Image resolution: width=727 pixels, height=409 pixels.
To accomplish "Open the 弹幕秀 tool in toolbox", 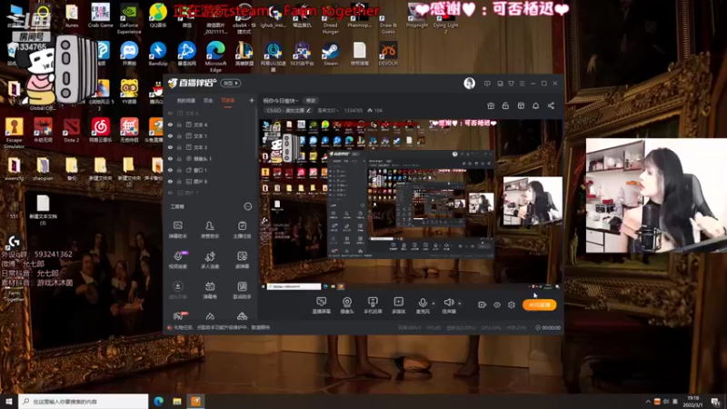I will 210,290.
